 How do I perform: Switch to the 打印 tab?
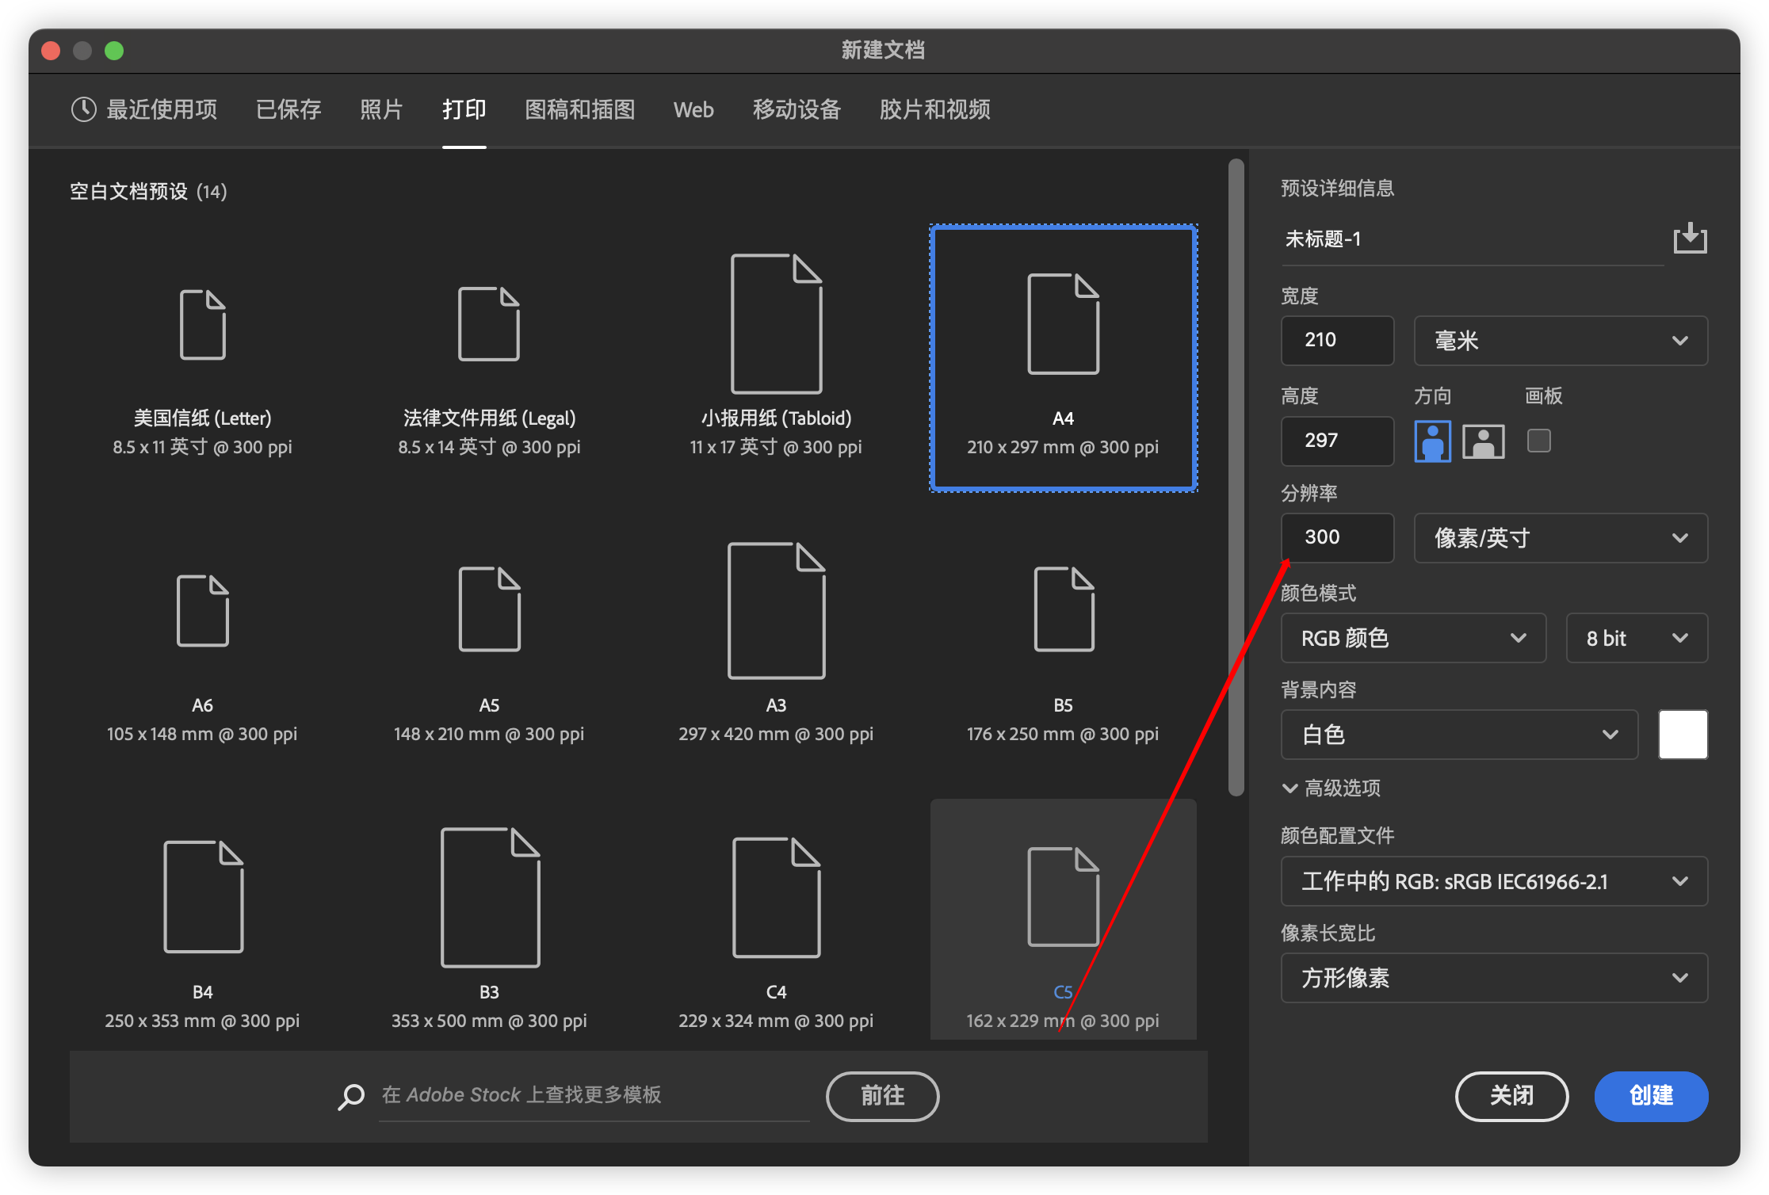(464, 109)
